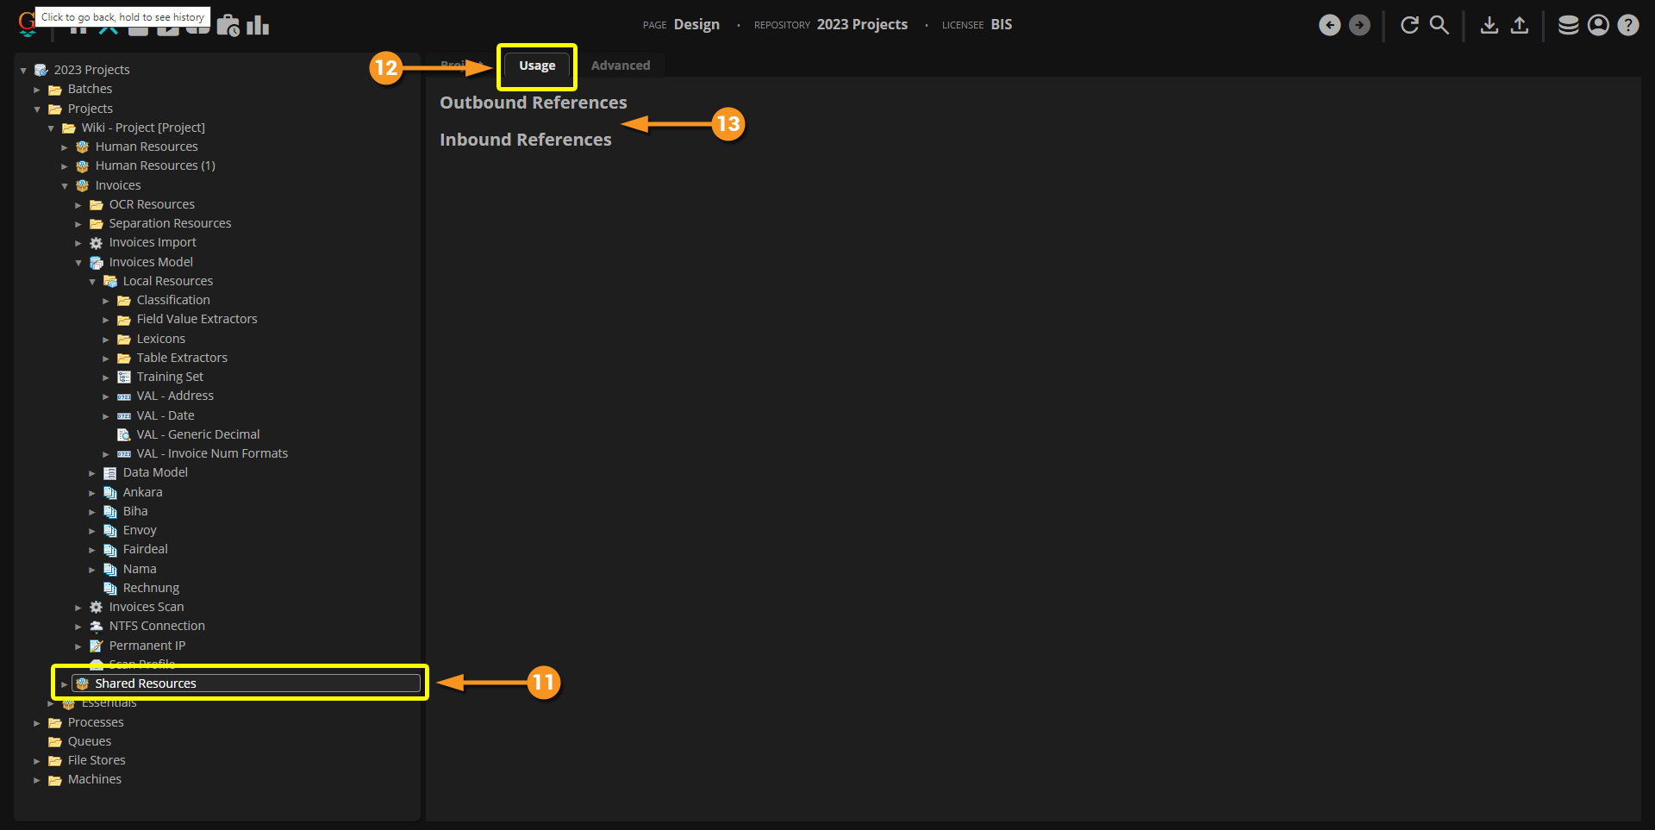This screenshot has width=1655, height=830.
Task: Switch to the Advanced tab
Action: click(x=621, y=66)
